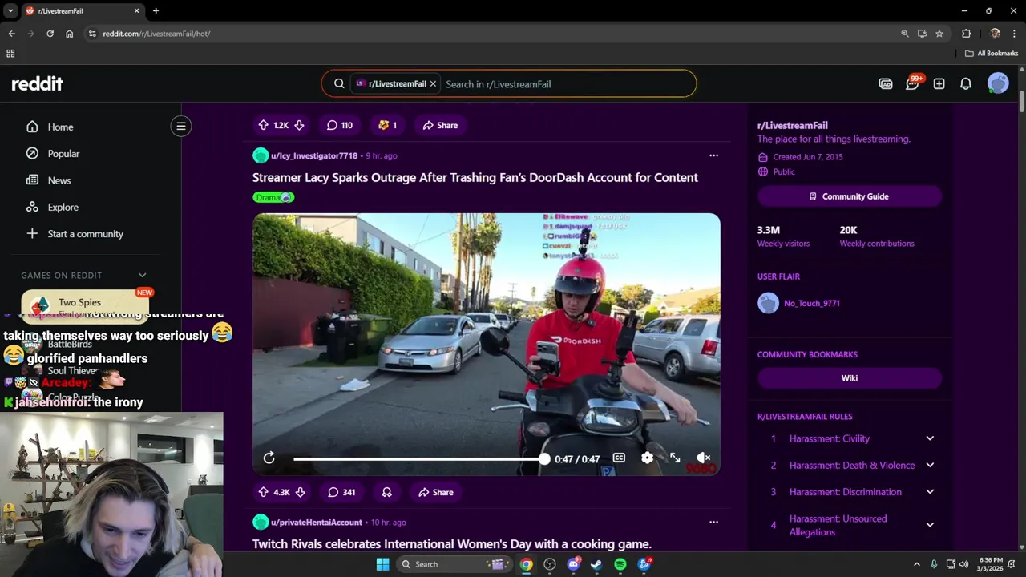Share the upper post with 110 comments
The image size is (1026, 577).
click(x=440, y=125)
